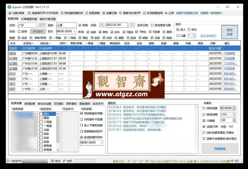Click the date field 2023-07-05
The height and width of the screenshot is (169, 248).
pos(117,25)
